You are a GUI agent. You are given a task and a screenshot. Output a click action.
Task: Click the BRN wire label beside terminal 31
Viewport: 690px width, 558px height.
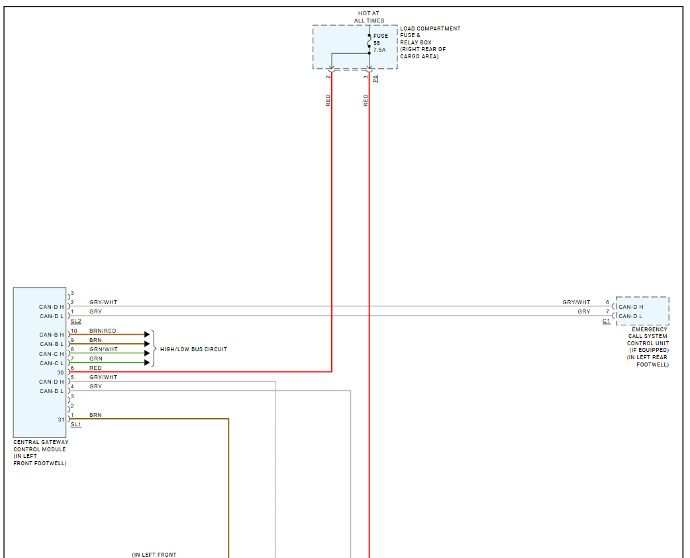[95, 415]
